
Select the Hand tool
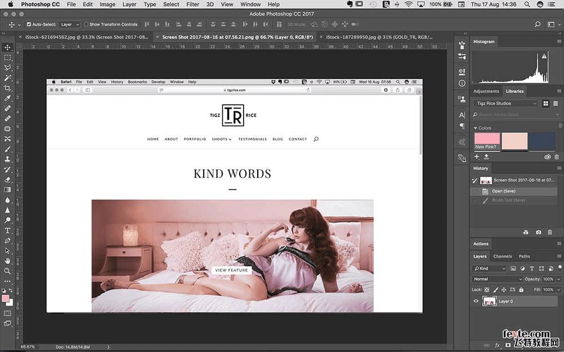(7, 261)
